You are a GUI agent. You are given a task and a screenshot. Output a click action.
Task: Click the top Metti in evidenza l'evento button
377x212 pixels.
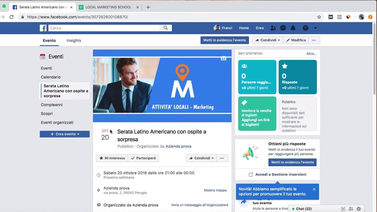pos(225,40)
